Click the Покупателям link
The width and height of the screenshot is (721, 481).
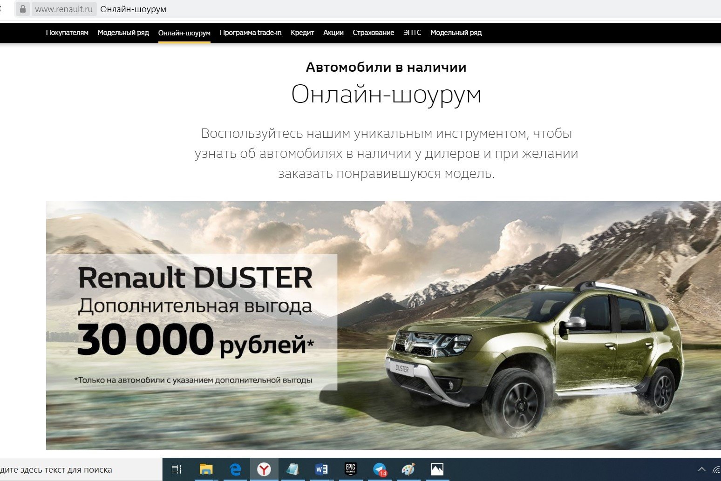click(67, 33)
